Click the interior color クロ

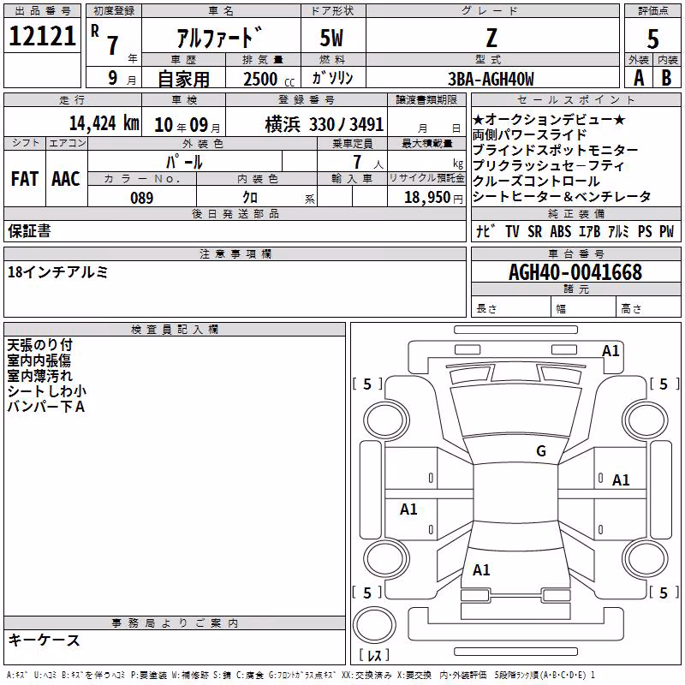pos(250,198)
